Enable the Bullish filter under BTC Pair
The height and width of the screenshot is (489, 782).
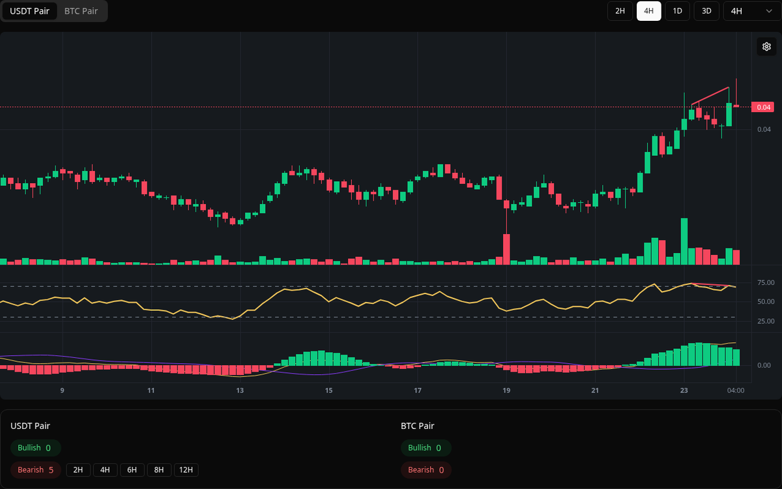point(426,448)
